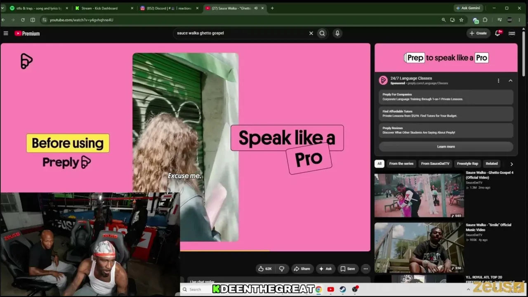
Task: Open the Preply Reviews link
Action: click(x=446, y=130)
